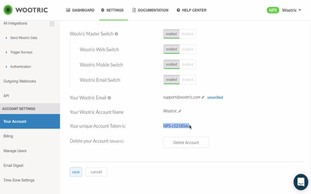Set Wootric Web Switch to disabled
This screenshot has width=311, height=194.
[x=188, y=49]
